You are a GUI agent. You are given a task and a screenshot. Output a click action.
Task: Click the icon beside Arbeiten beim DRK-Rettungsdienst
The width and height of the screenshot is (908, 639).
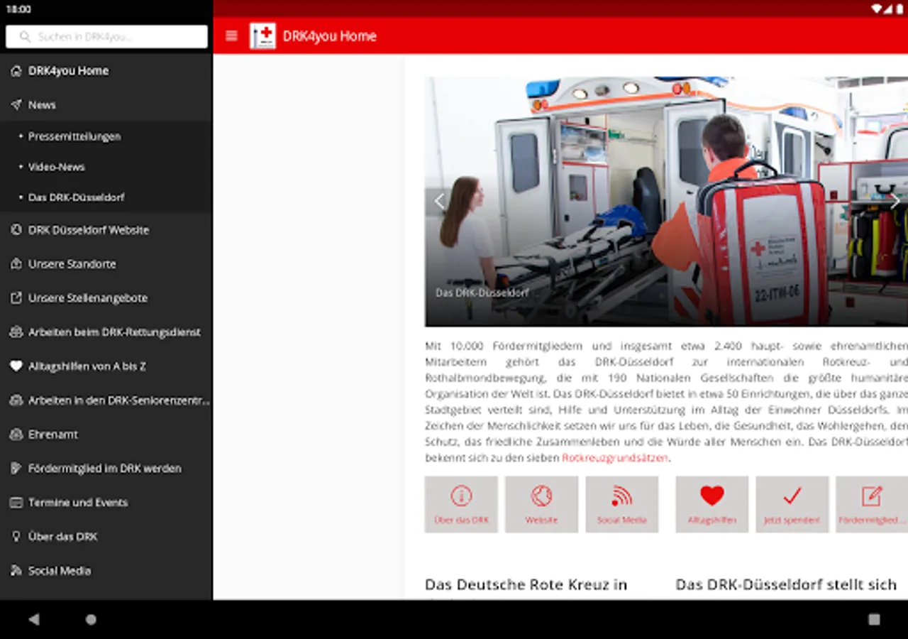[16, 332]
